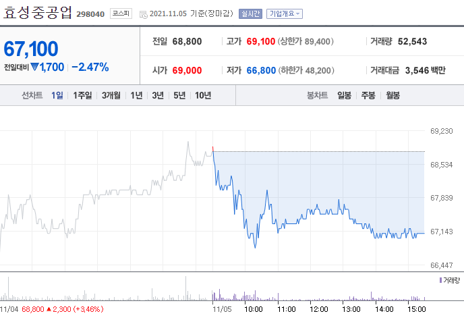This screenshot has height=322, width=464.
Task: Click the previous close 68,800 under chart
Action: pyautogui.click(x=33, y=309)
